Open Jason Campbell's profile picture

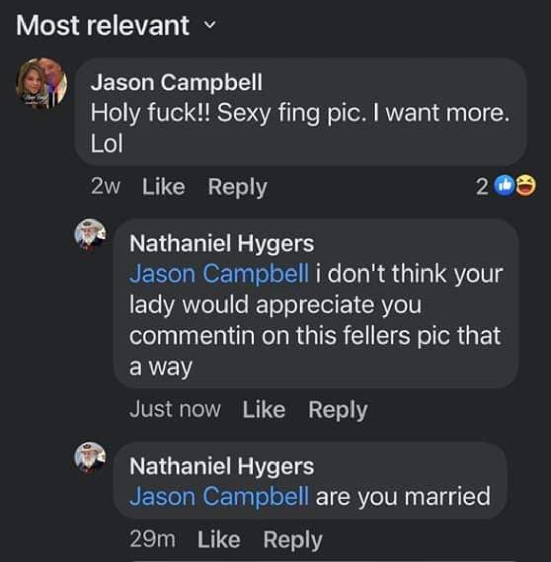click(41, 83)
